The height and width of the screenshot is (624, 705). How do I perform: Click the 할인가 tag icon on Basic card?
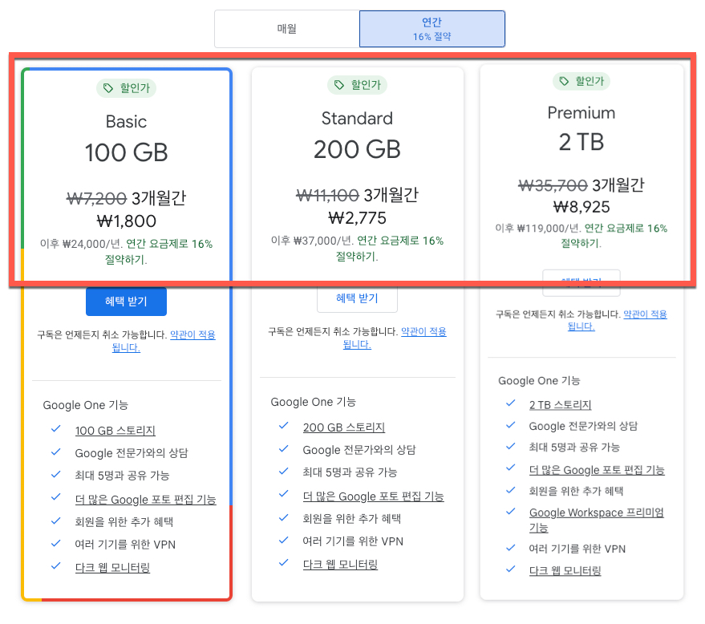pyautogui.click(x=108, y=87)
